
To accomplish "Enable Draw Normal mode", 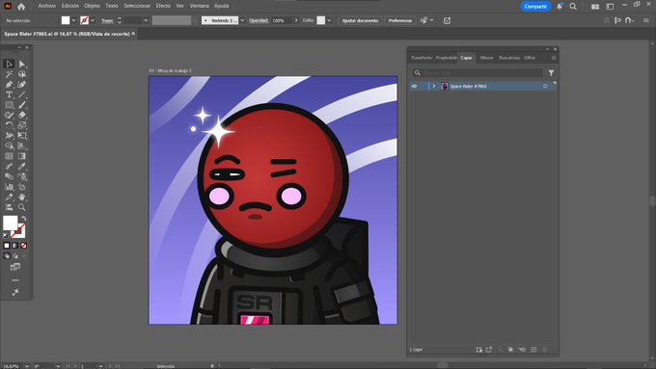I will [7, 255].
